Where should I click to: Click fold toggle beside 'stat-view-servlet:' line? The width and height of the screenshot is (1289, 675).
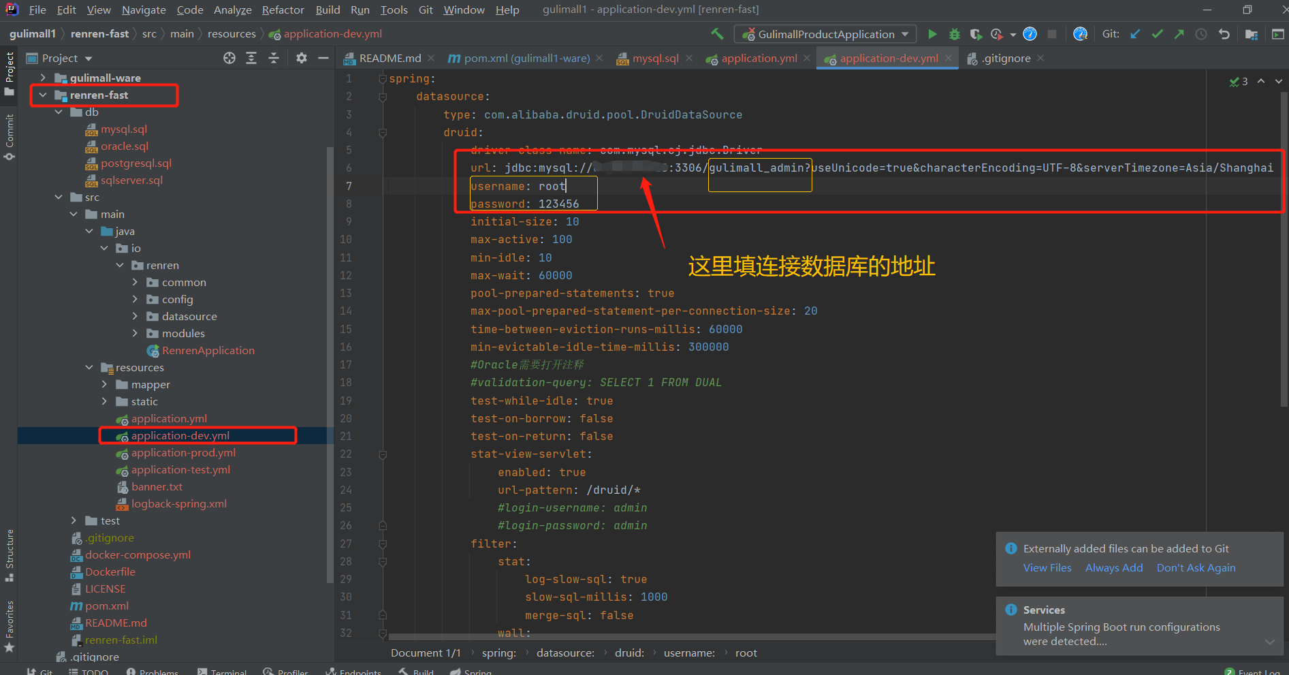point(383,454)
